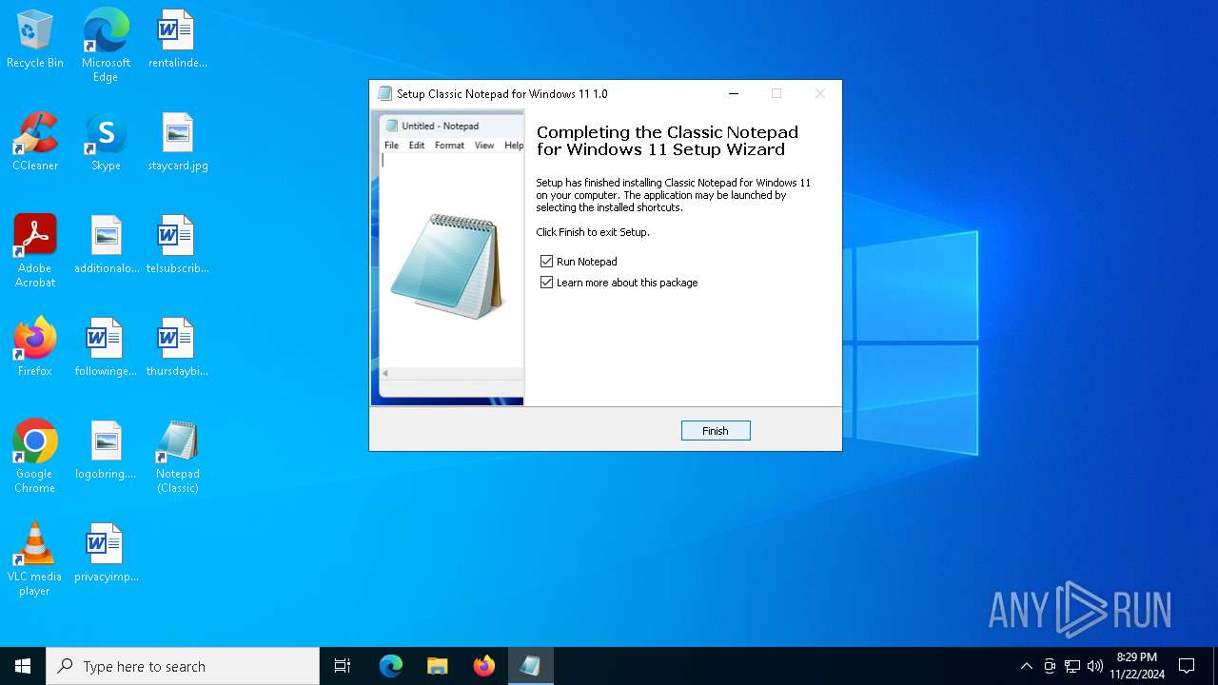
Task: Select the telsubscrib... Word document
Action: tap(178, 245)
